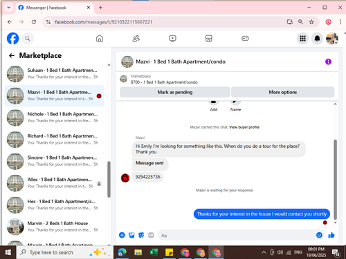Go back using the Marketplace back arrow
The height and width of the screenshot is (259, 346).
12,55
